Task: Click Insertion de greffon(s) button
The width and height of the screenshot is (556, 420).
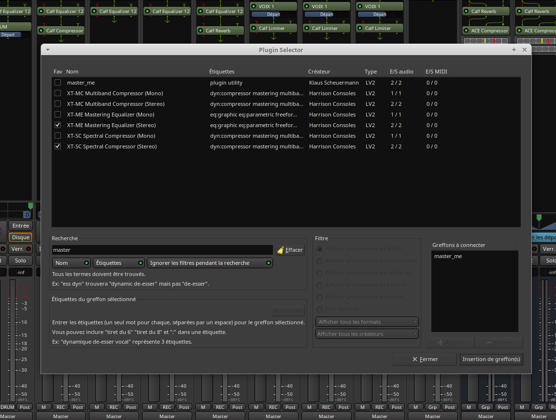Action: (491, 359)
